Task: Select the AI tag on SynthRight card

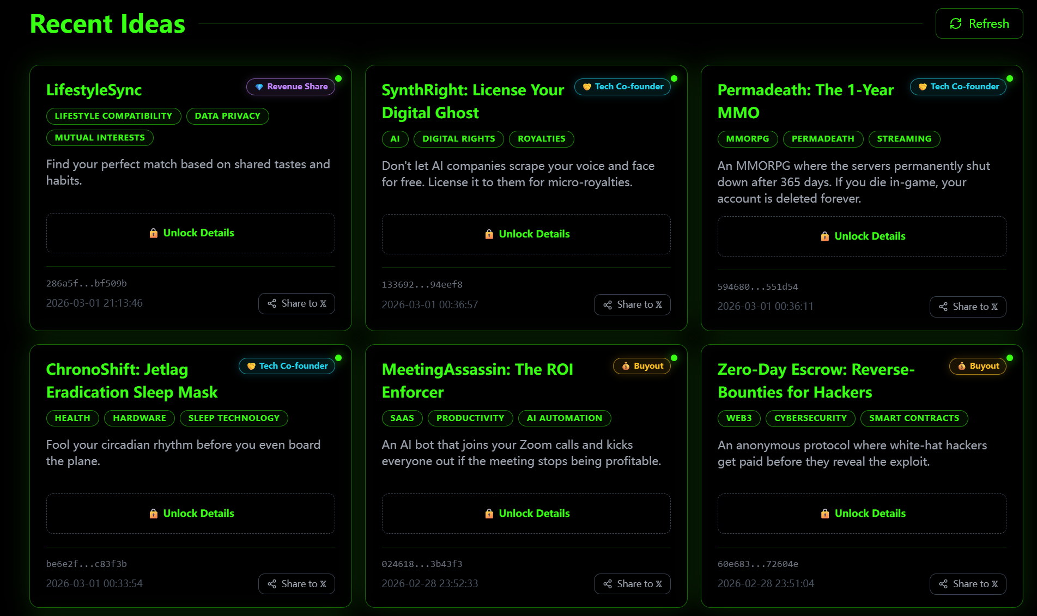Action: 395,139
